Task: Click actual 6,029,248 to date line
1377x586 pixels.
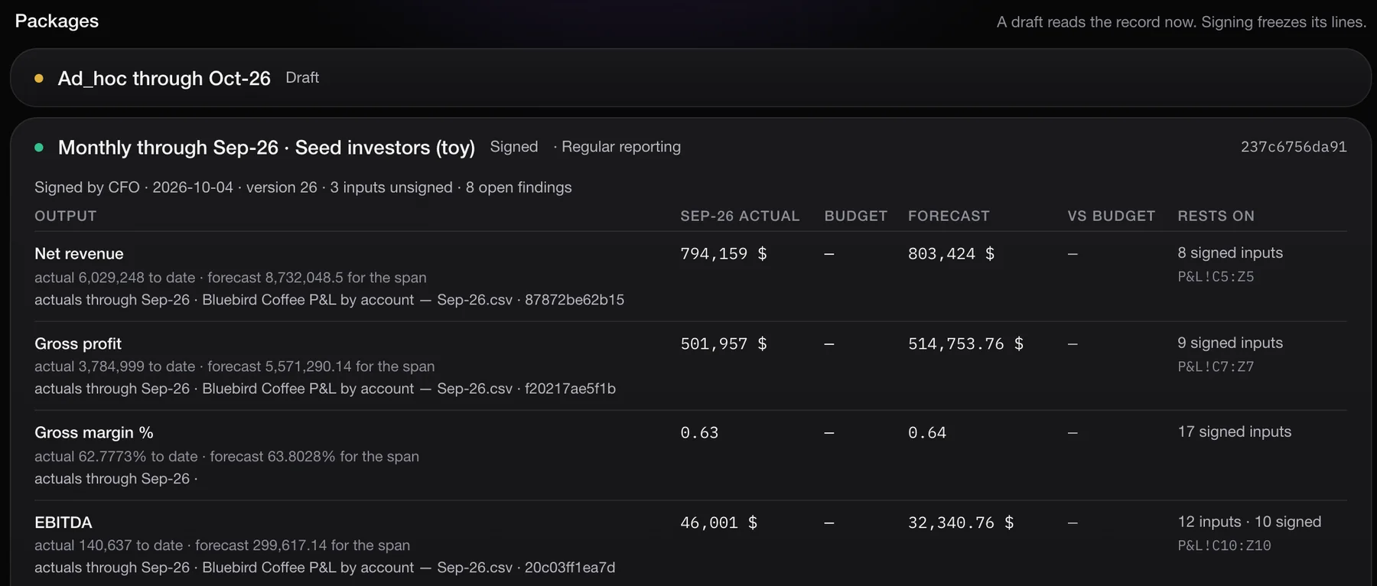Action: 230,278
